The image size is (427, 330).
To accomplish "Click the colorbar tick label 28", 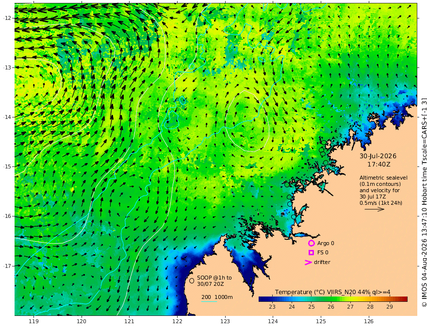I will pyautogui.click(x=370, y=307).
